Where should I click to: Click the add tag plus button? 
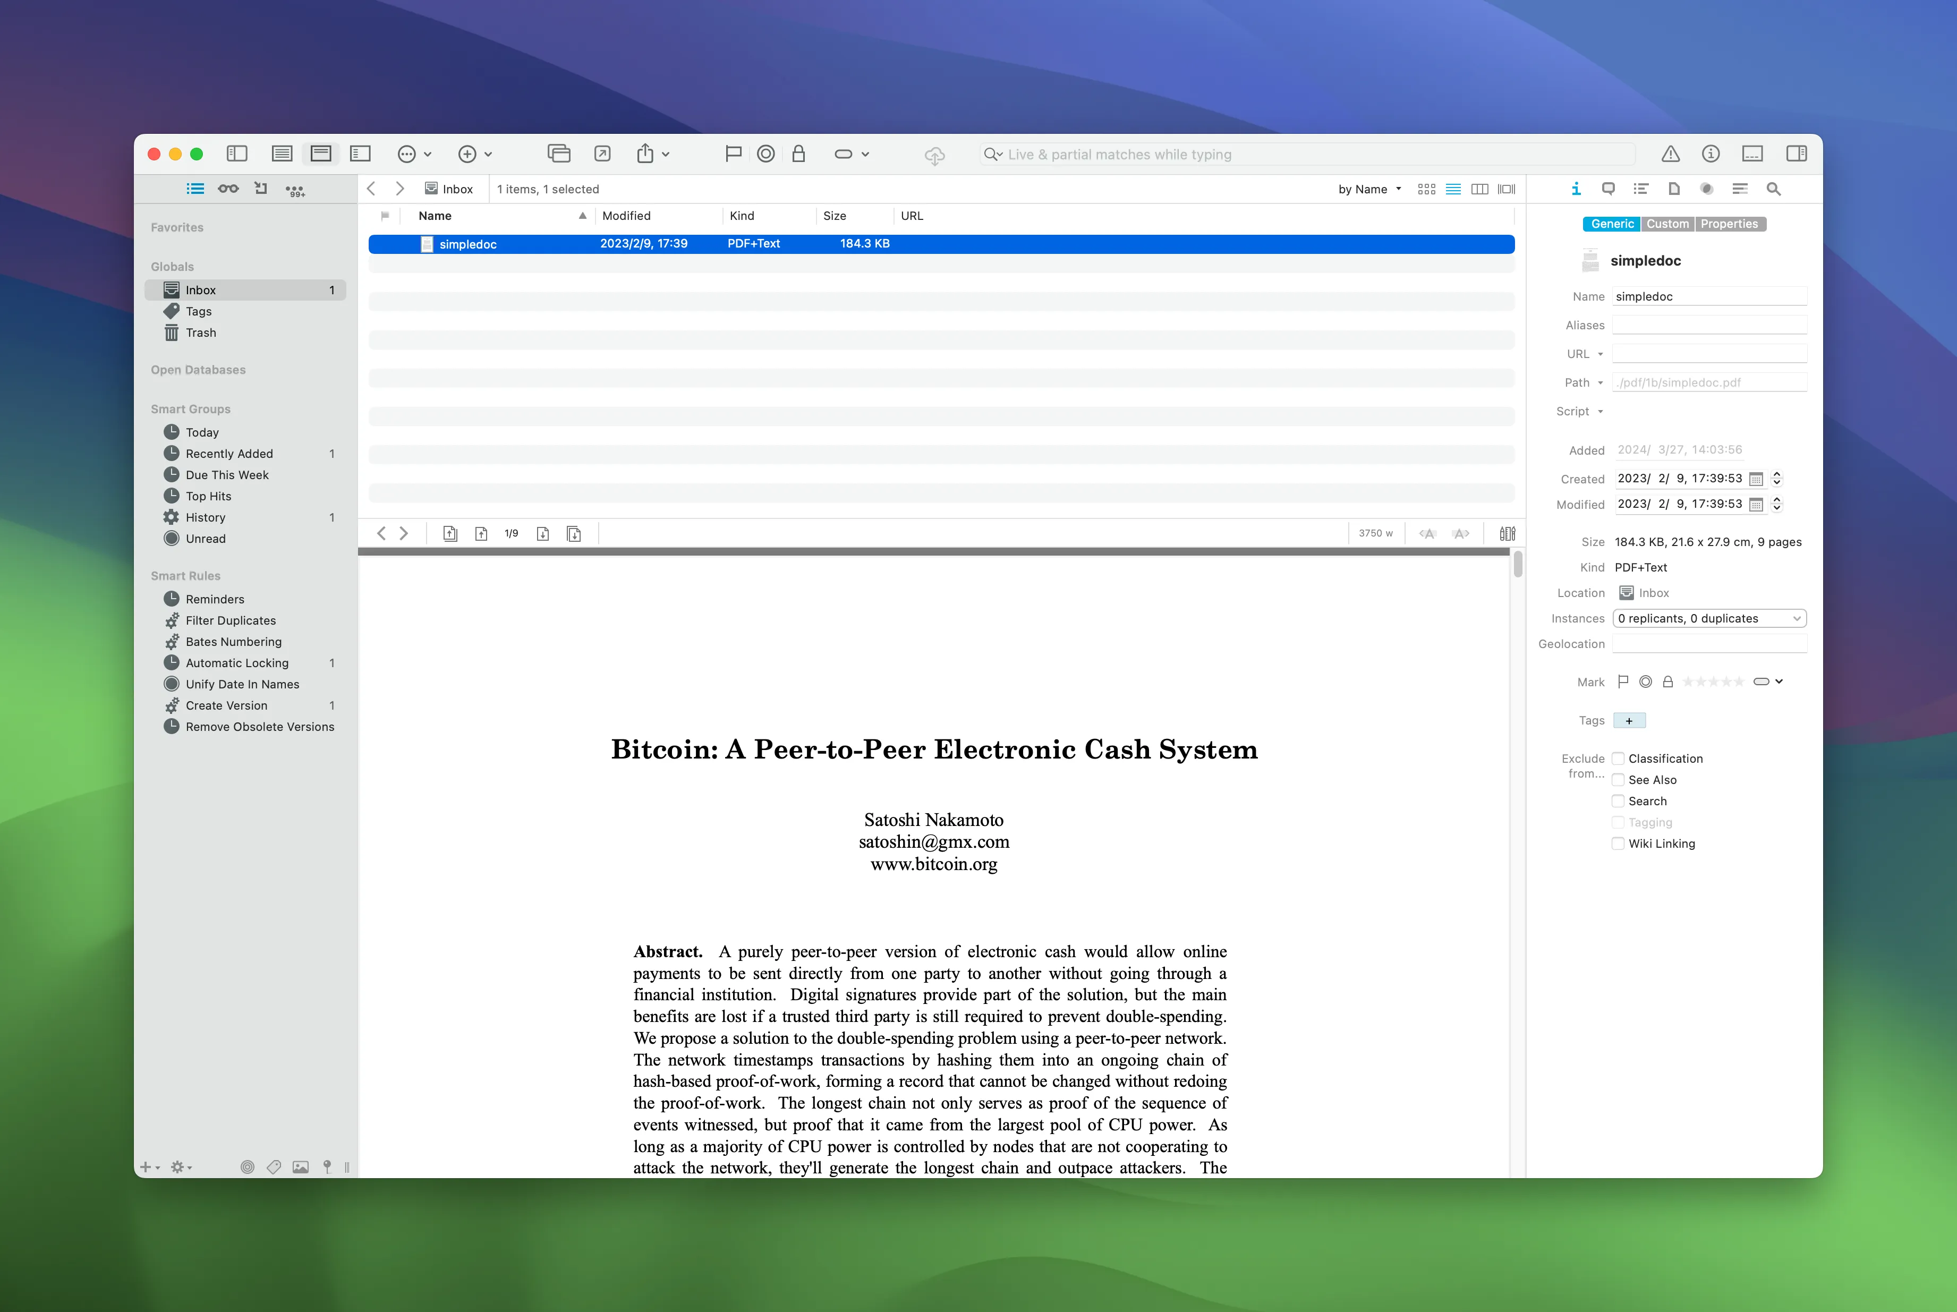coord(1628,720)
